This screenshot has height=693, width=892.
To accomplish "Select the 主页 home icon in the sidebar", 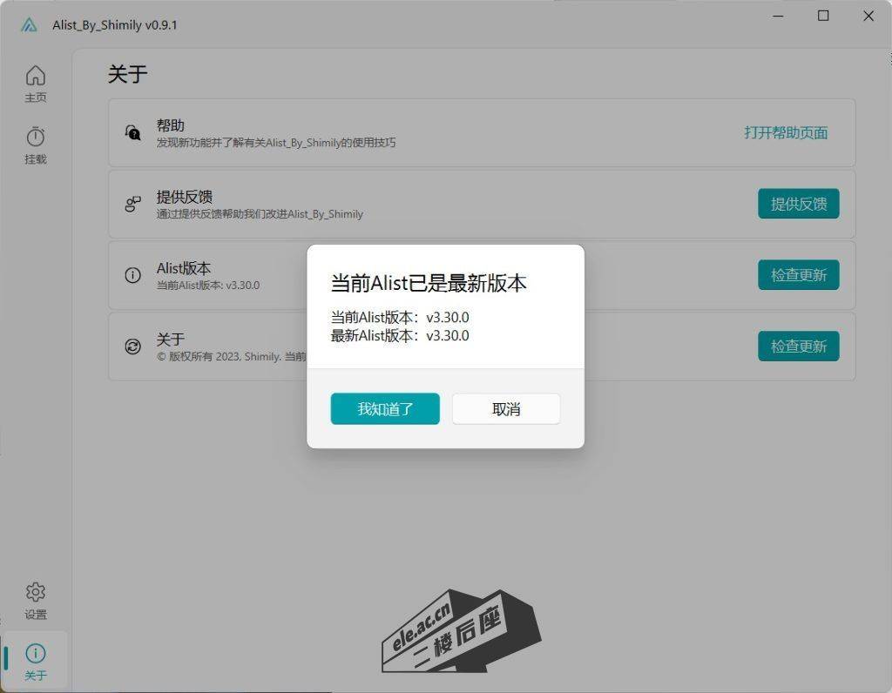I will point(36,76).
